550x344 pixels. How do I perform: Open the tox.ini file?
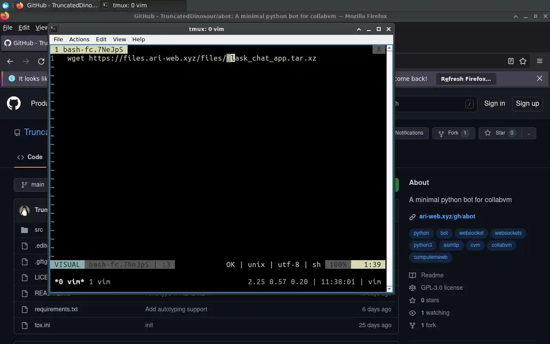(42, 325)
